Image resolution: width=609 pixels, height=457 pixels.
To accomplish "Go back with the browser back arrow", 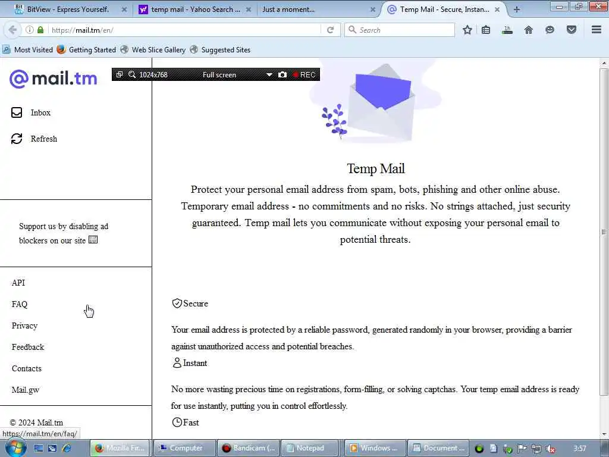I will point(12,30).
